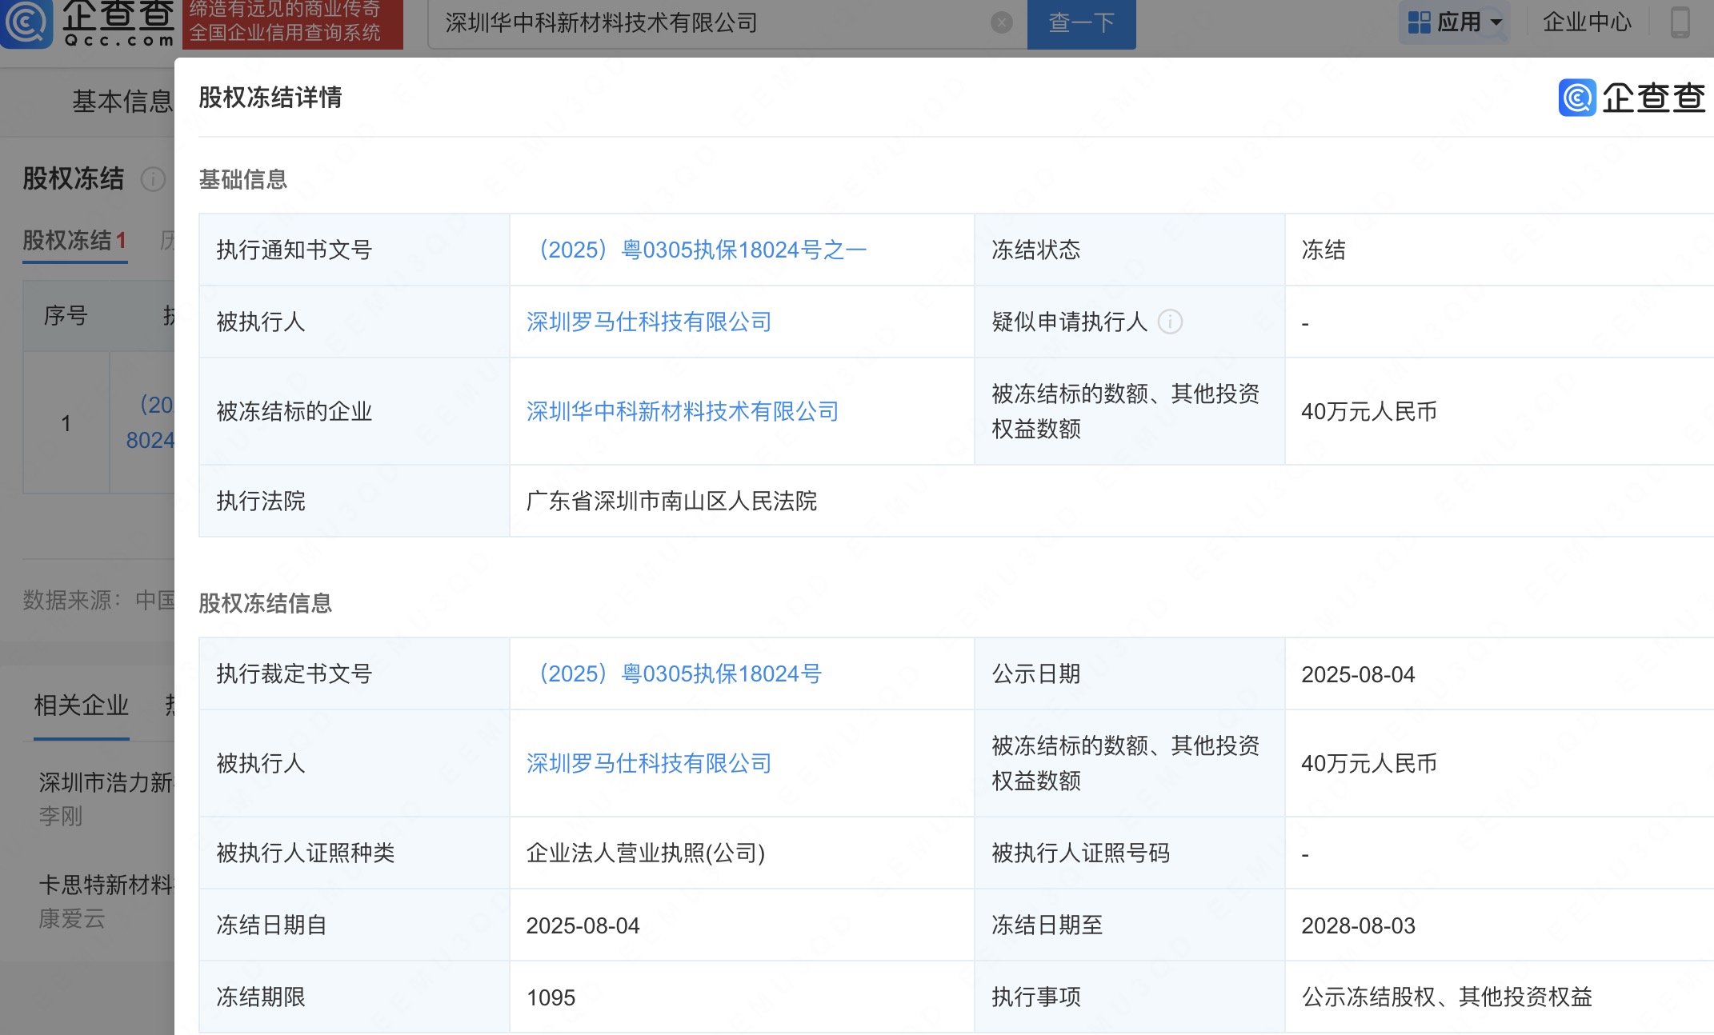Image resolution: width=1714 pixels, height=1035 pixels.
Task: Click the 股权冻结详情 dialog title
Action: pyautogui.click(x=270, y=98)
